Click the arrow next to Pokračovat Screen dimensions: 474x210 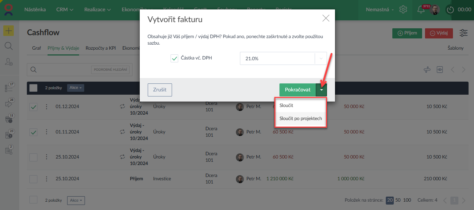(x=321, y=90)
